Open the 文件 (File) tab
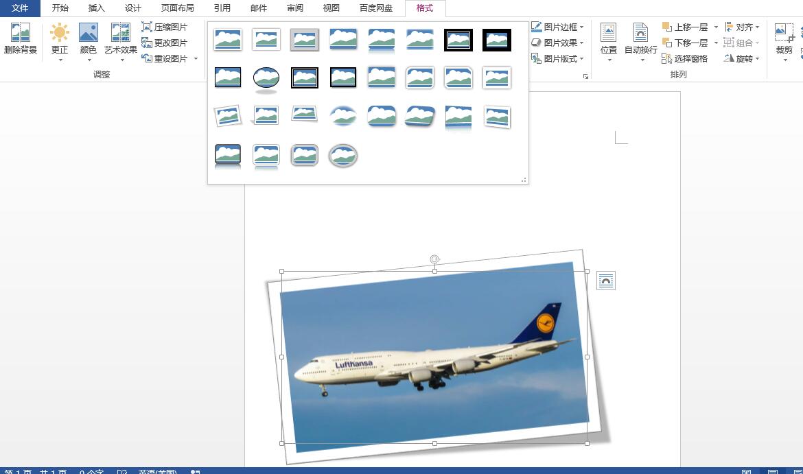This screenshot has width=803, height=474. pos(20,8)
